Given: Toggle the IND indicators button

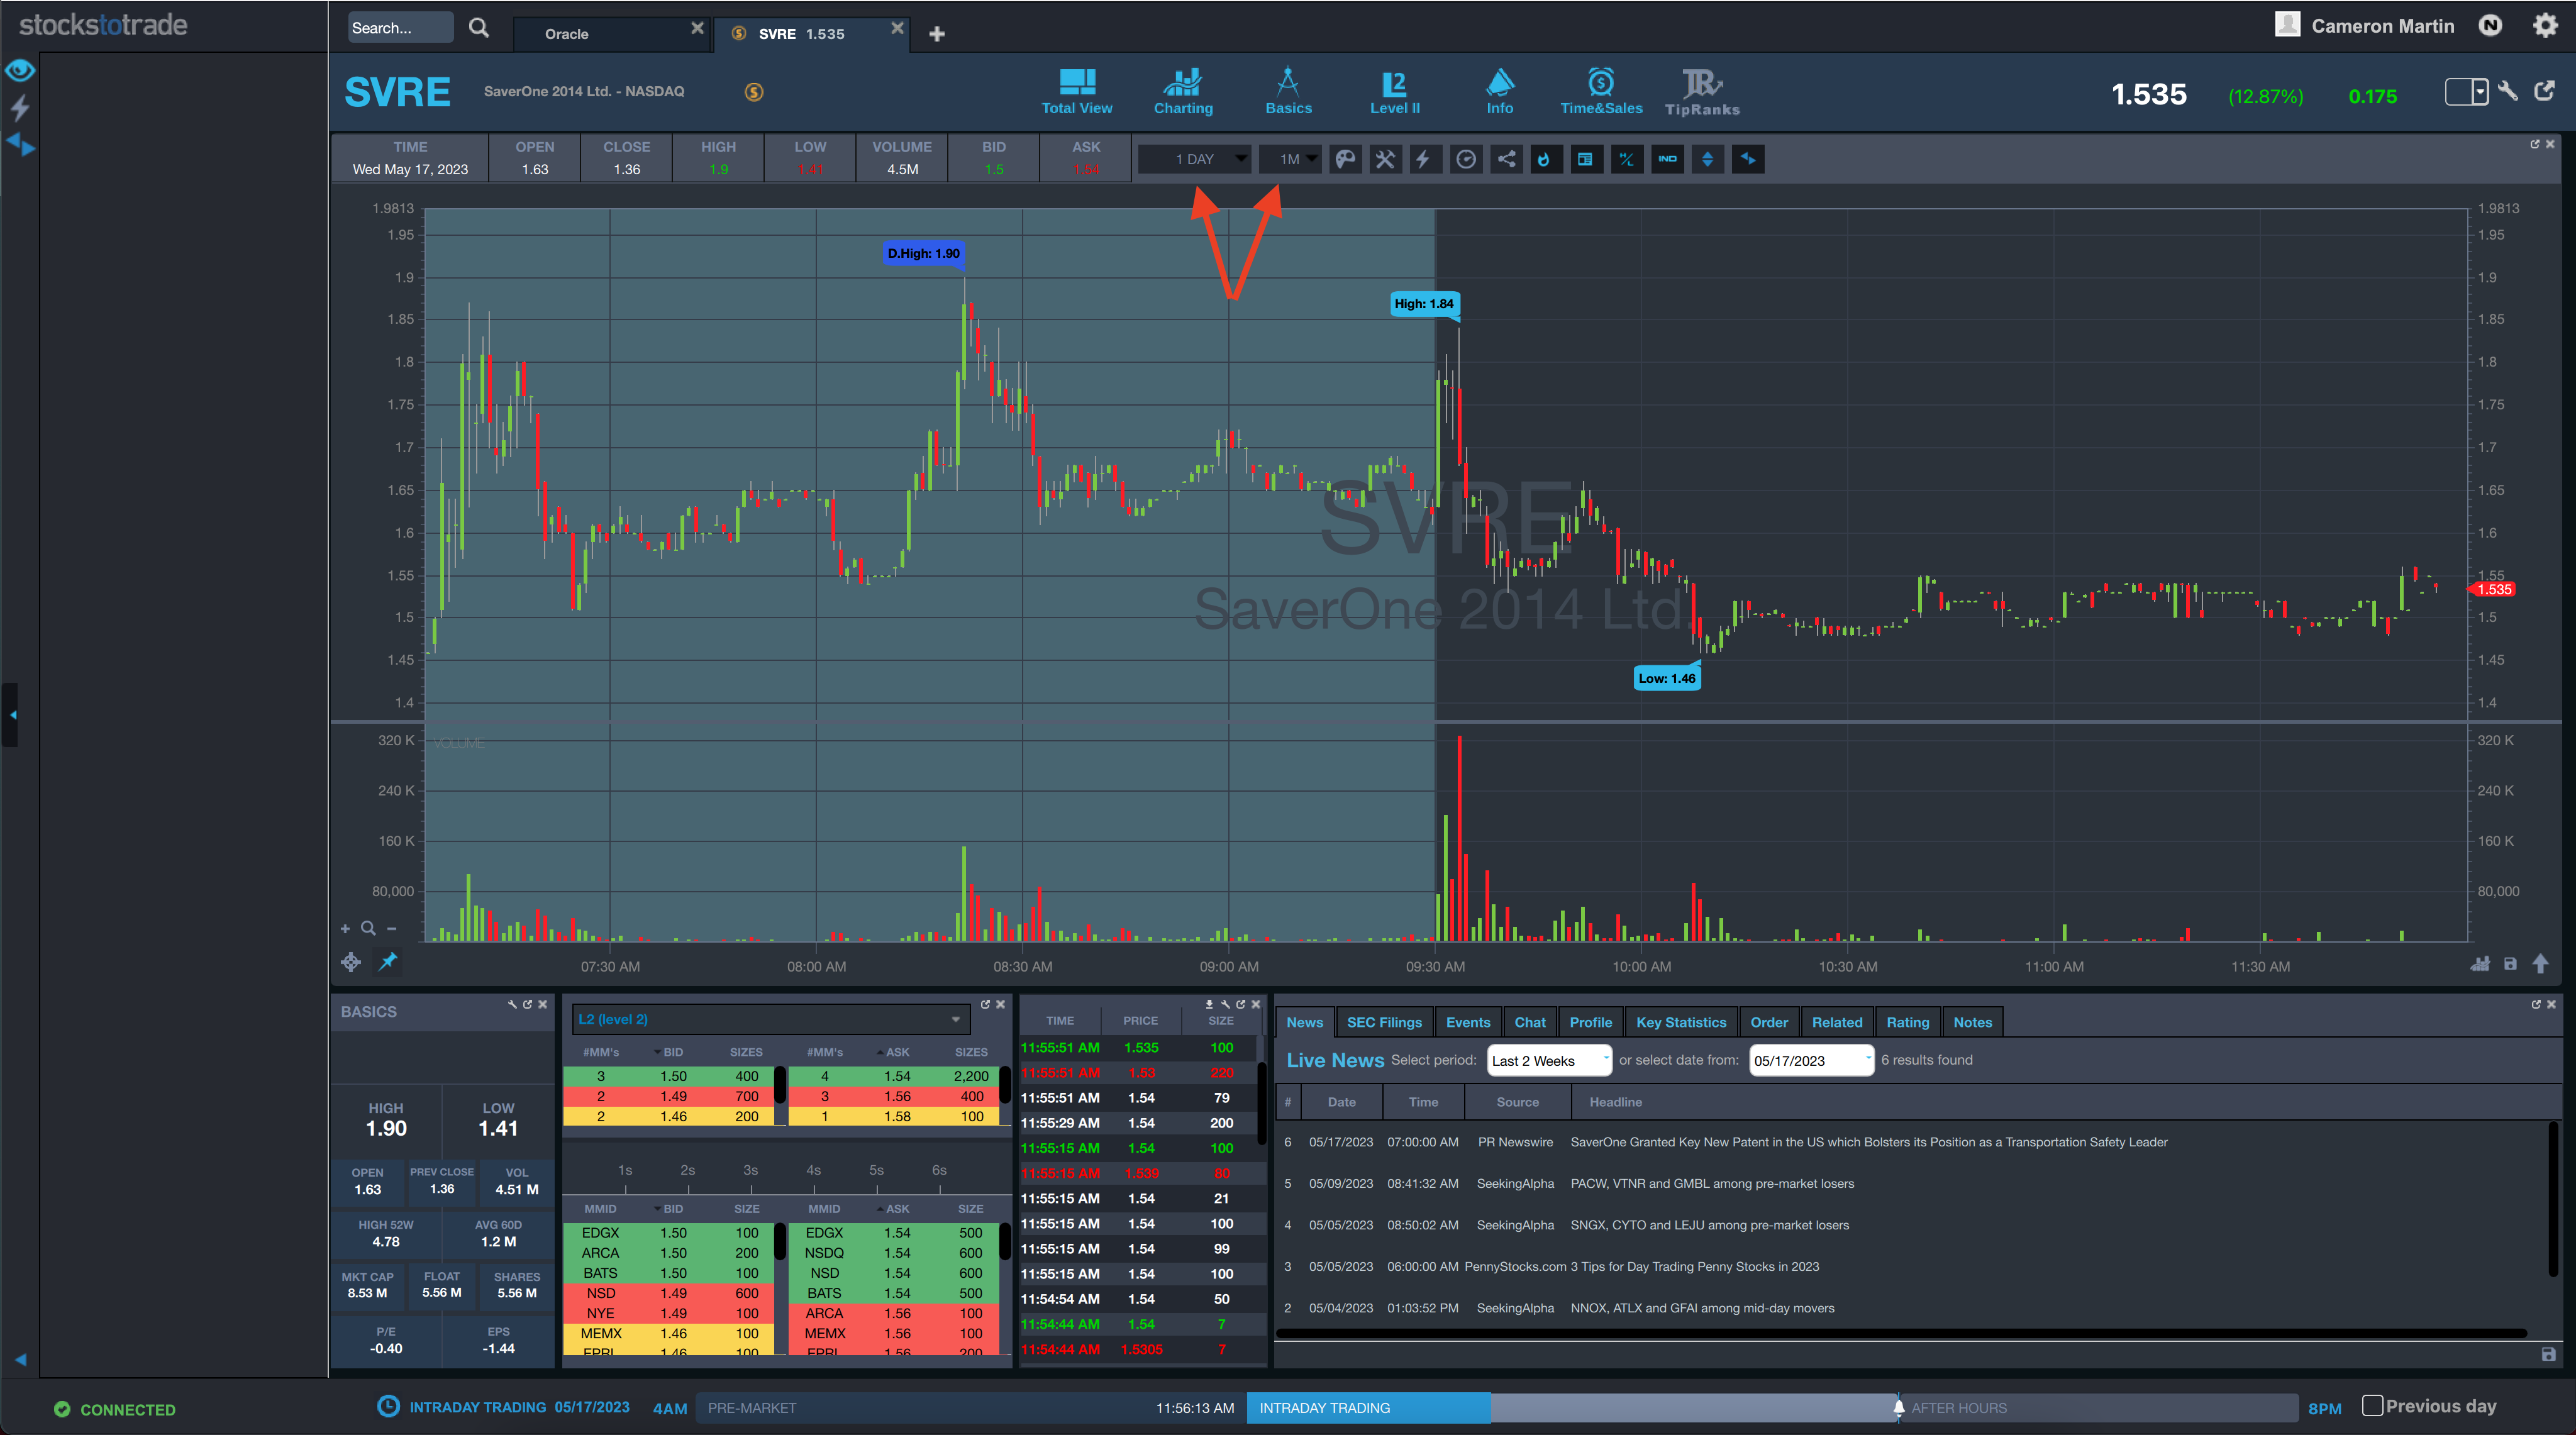Looking at the screenshot, I should tap(1667, 159).
